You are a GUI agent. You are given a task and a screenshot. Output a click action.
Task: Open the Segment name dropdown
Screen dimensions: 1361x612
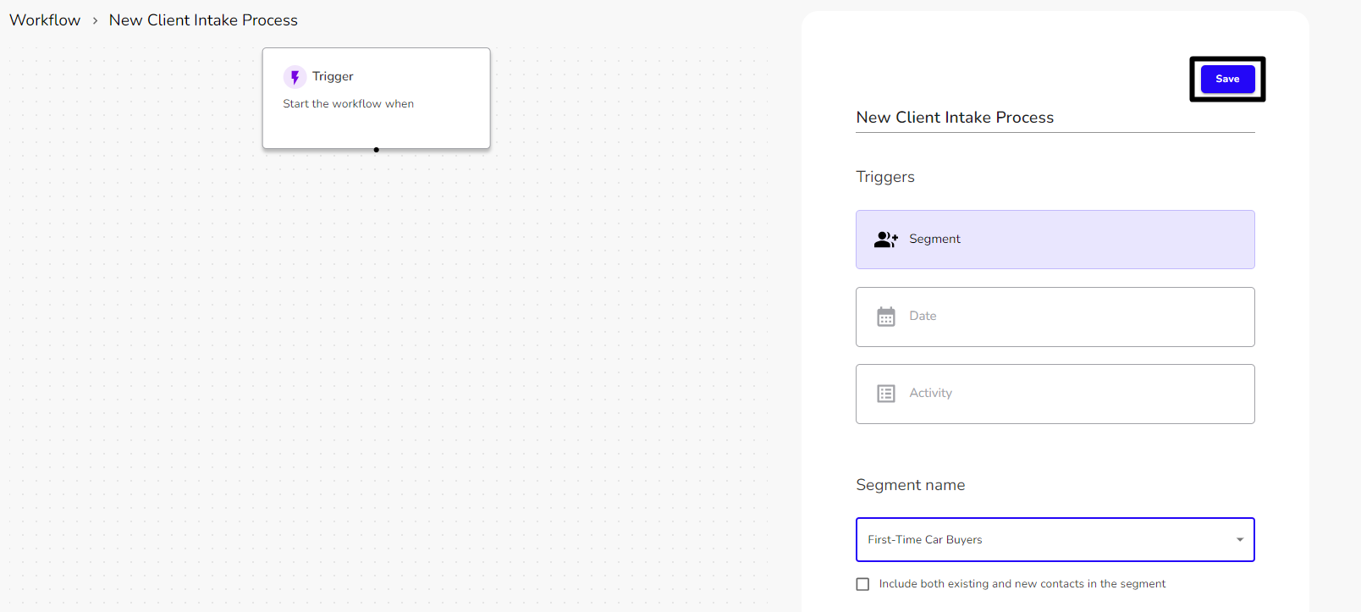[x=1055, y=539]
